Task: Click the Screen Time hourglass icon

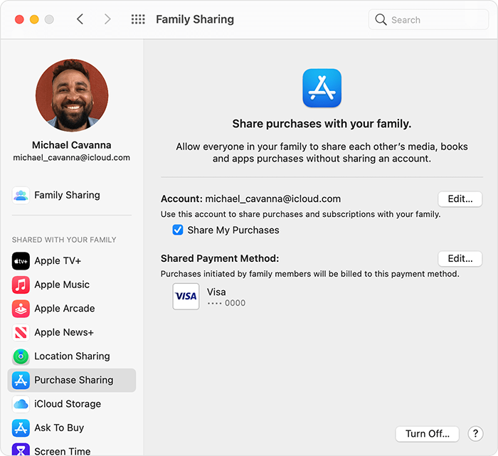Action: (21, 450)
